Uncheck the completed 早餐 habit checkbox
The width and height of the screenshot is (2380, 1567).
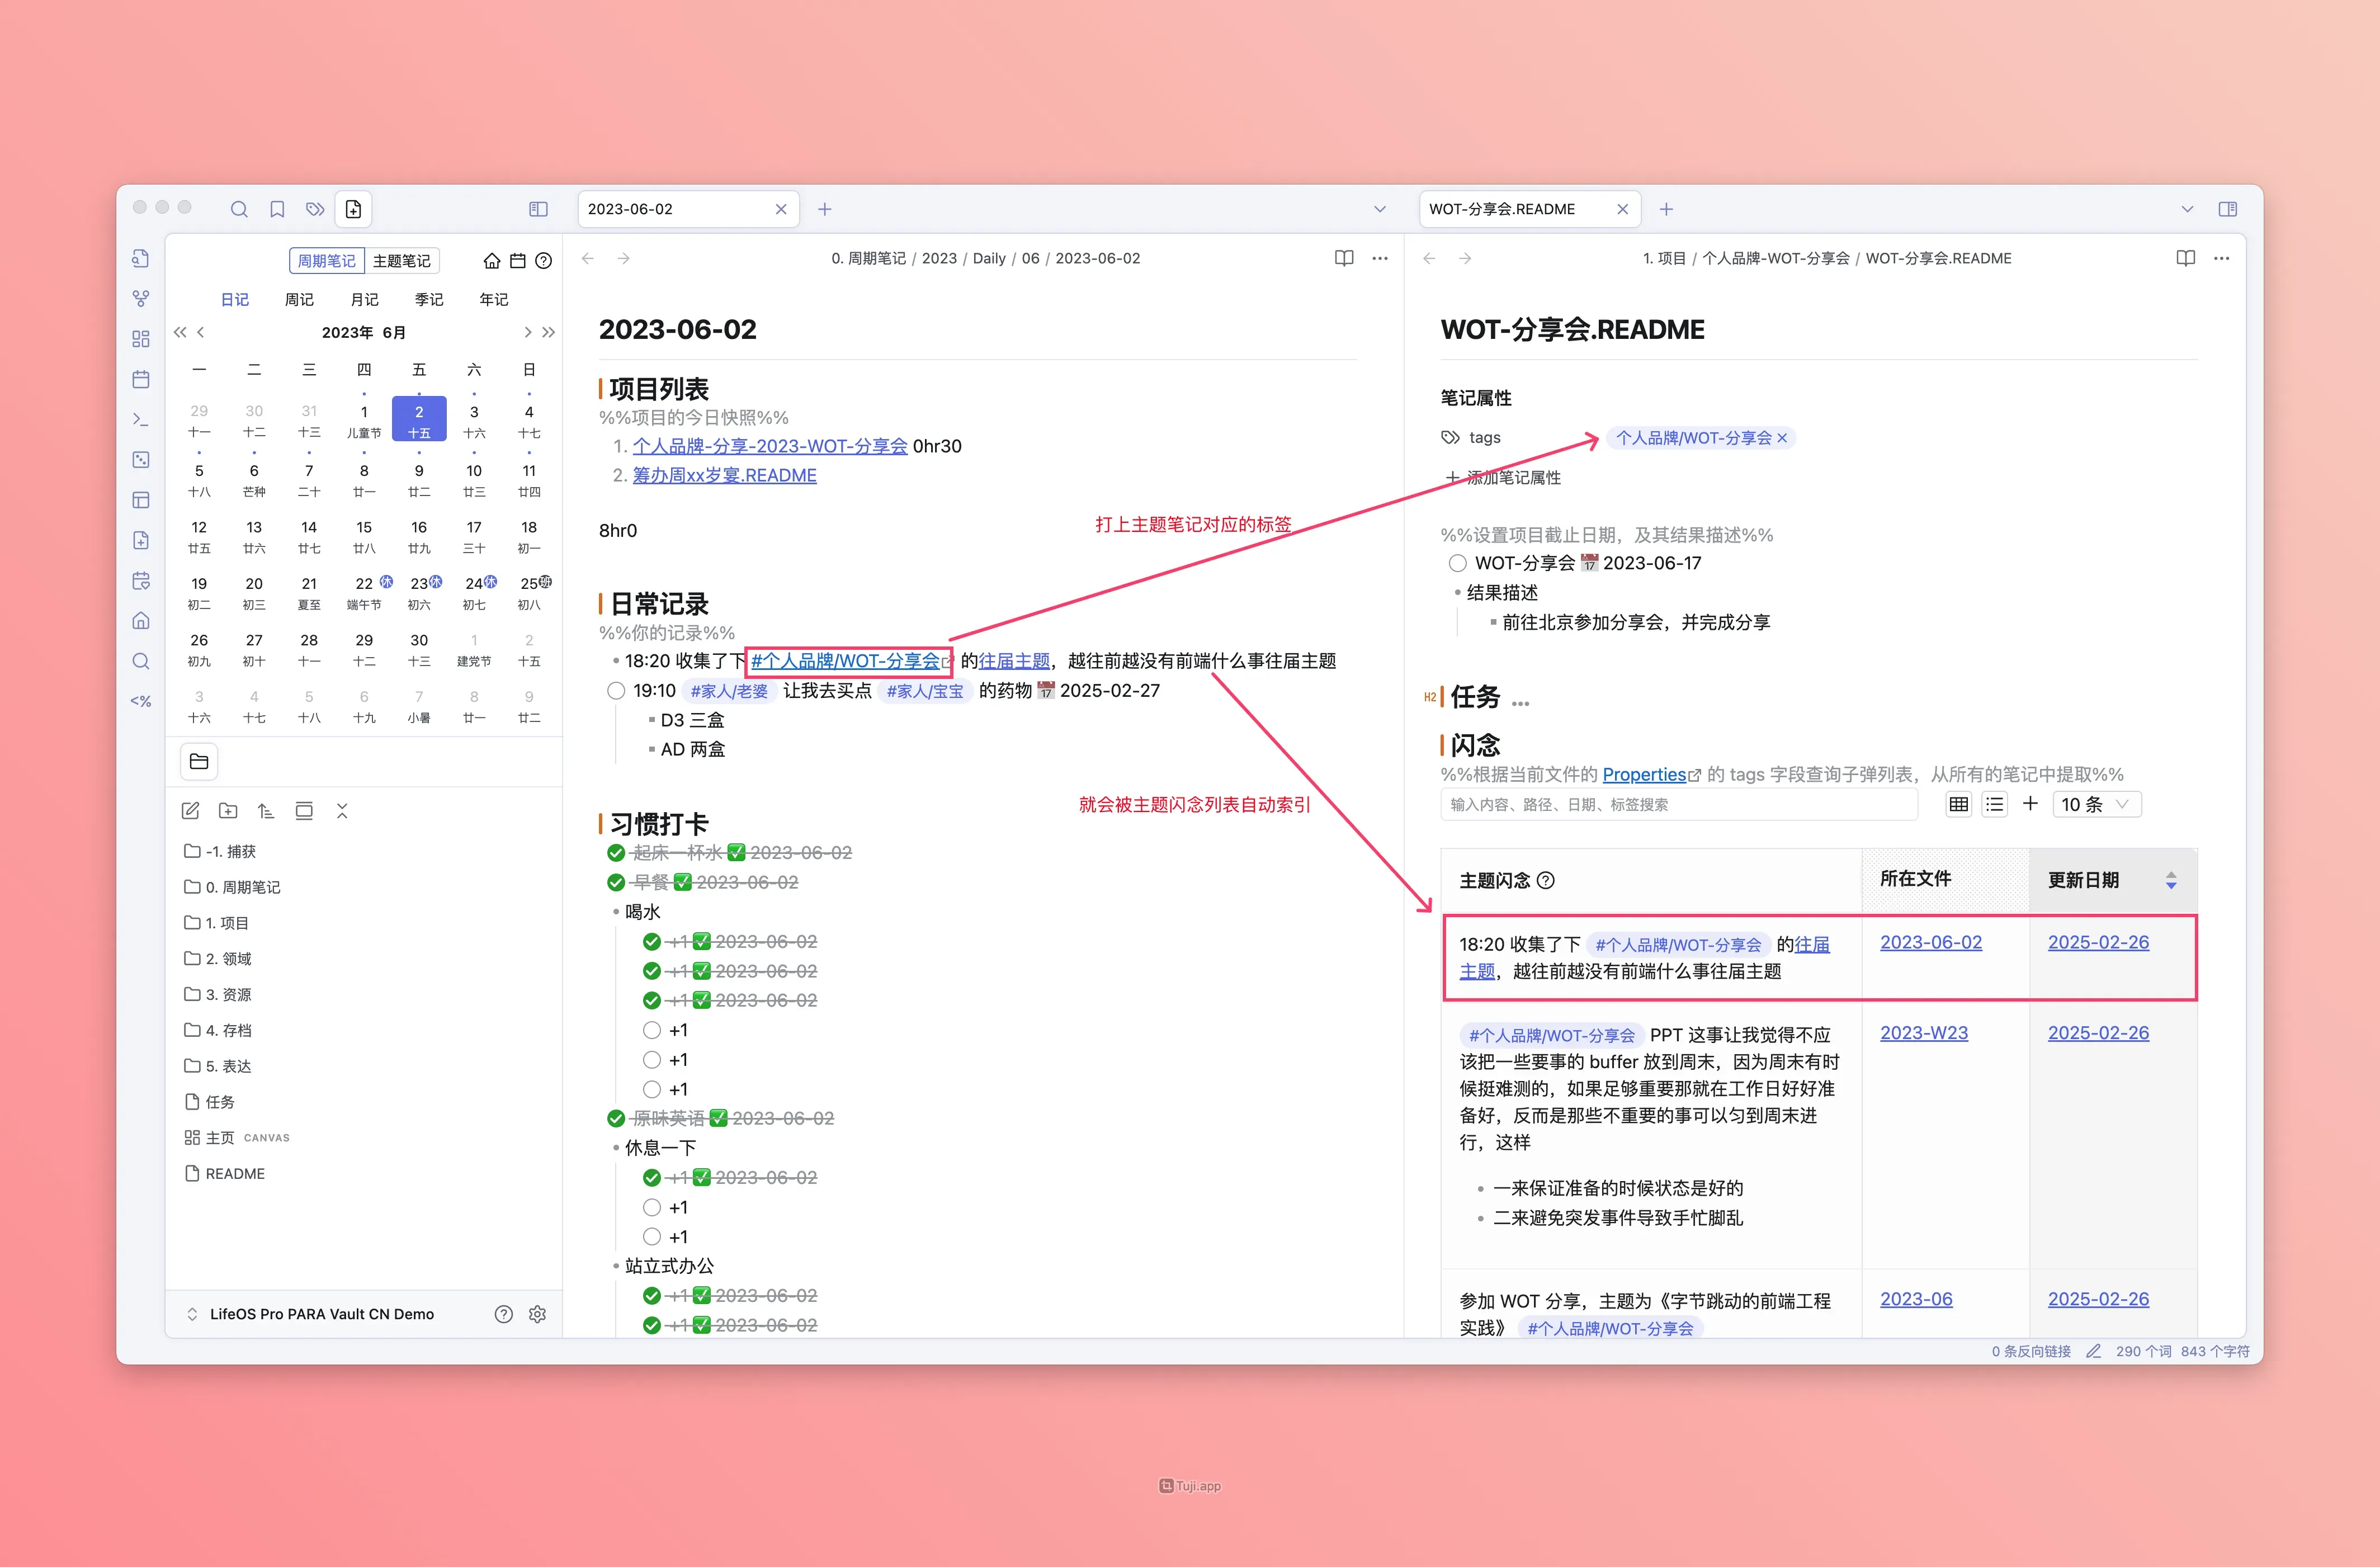pyautogui.click(x=616, y=882)
